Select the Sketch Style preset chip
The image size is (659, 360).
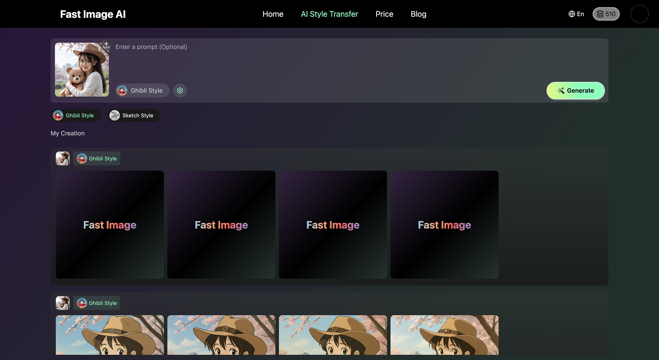coord(134,116)
